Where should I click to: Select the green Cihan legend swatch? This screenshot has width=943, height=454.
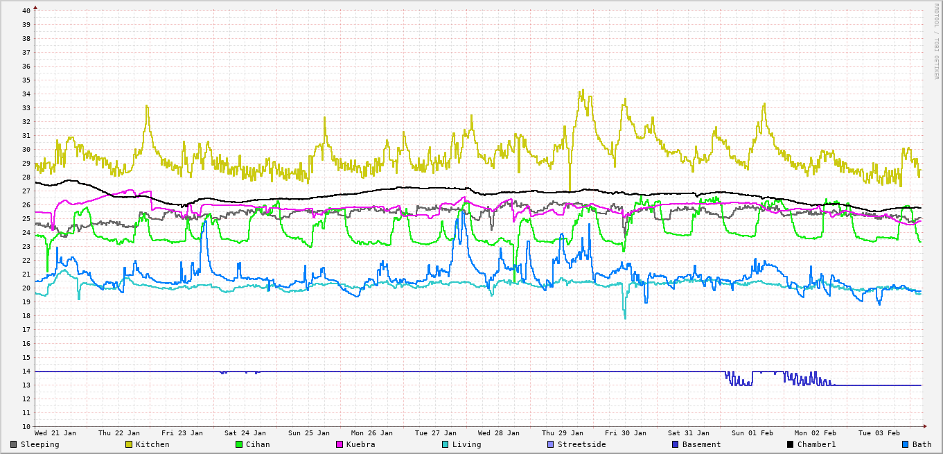(239, 444)
